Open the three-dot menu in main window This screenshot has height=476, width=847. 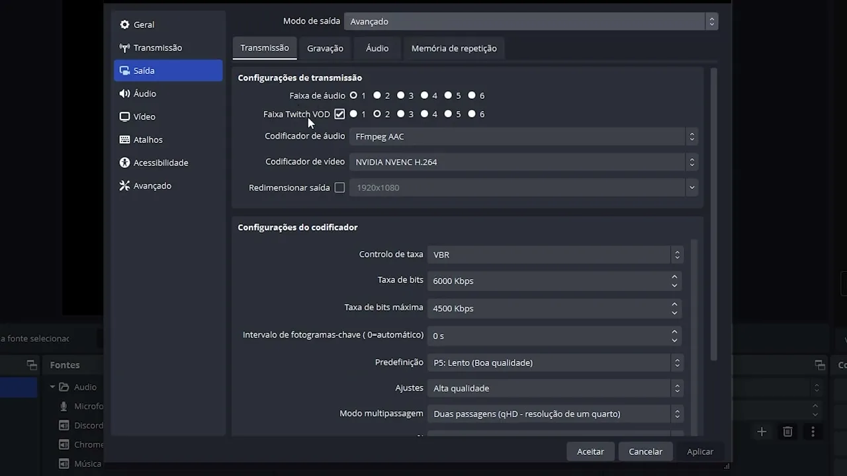coord(813,432)
